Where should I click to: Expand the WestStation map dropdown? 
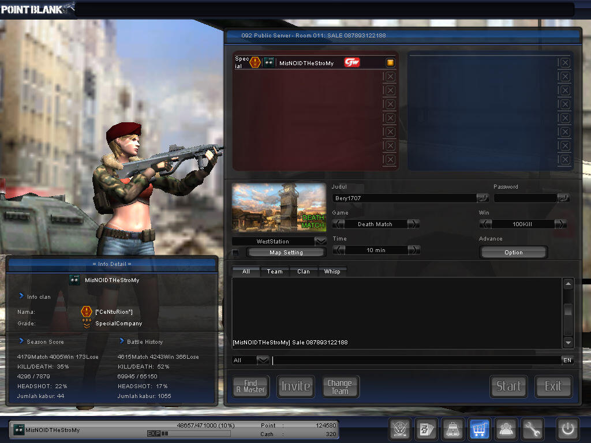(320, 241)
